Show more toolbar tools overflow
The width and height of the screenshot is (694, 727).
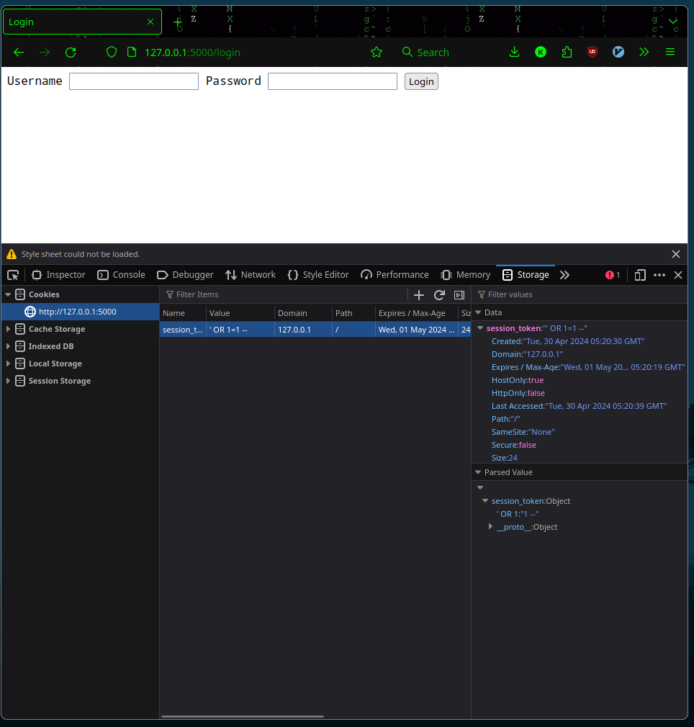click(644, 52)
